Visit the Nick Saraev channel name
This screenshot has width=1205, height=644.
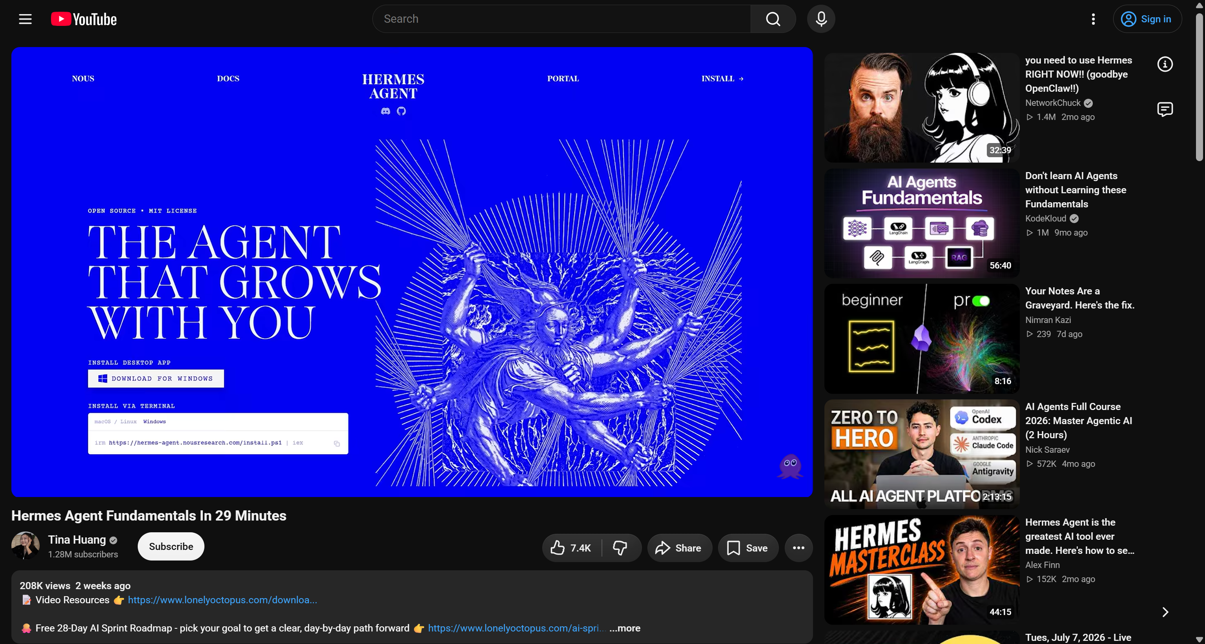tap(1047, 450)
